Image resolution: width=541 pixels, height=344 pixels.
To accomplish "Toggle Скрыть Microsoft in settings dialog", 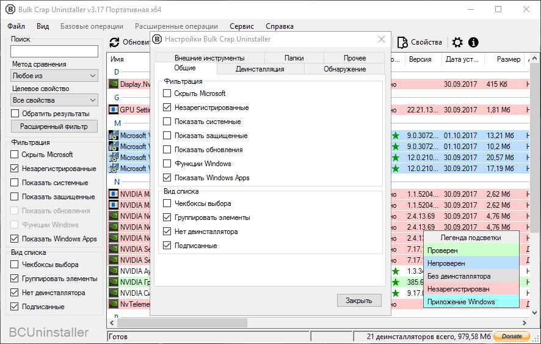I will coord(167,93).
